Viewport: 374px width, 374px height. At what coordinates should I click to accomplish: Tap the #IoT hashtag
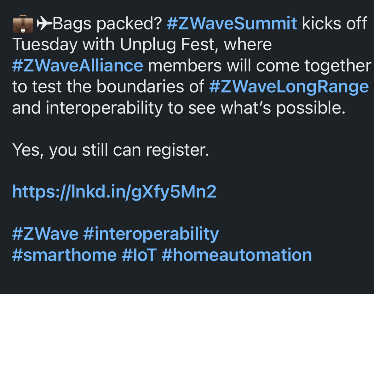click(139, 255)
